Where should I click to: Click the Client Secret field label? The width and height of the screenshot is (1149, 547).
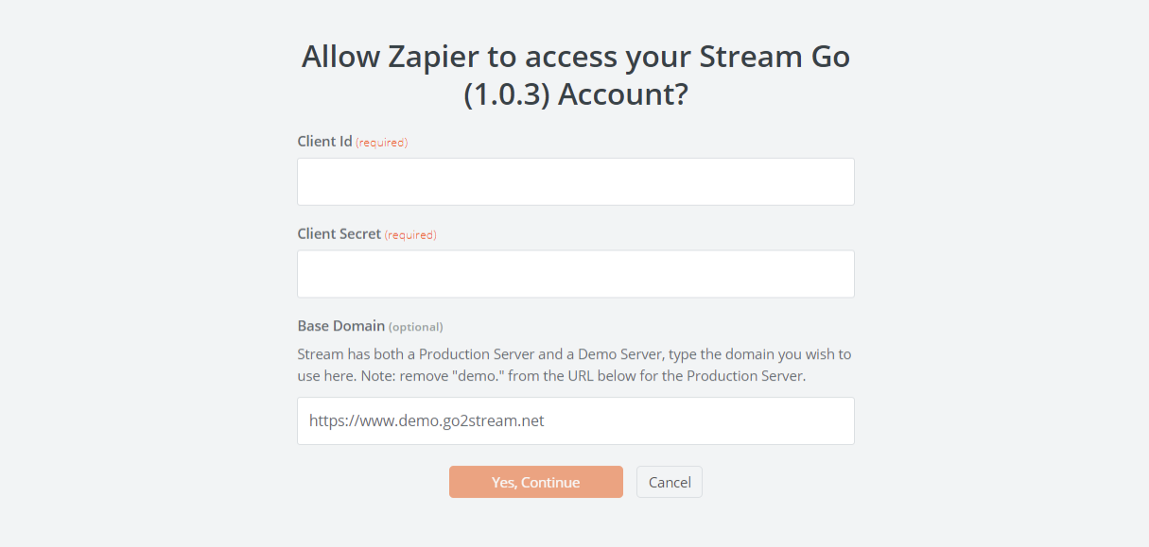pos(339,233)
